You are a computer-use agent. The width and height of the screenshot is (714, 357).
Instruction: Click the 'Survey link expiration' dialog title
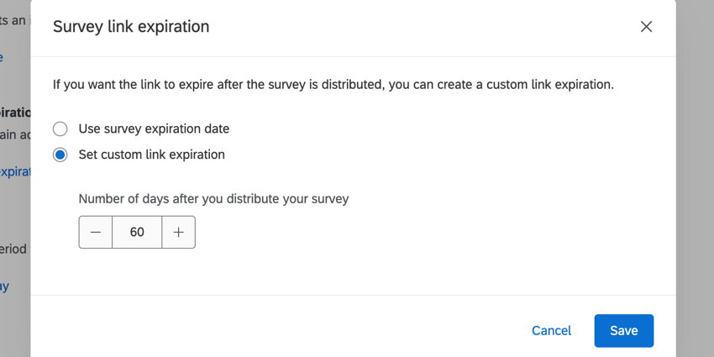(131, 27)
